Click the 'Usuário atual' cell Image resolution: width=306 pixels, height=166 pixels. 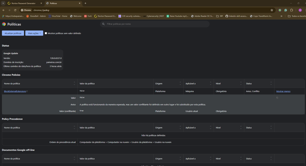191,111
